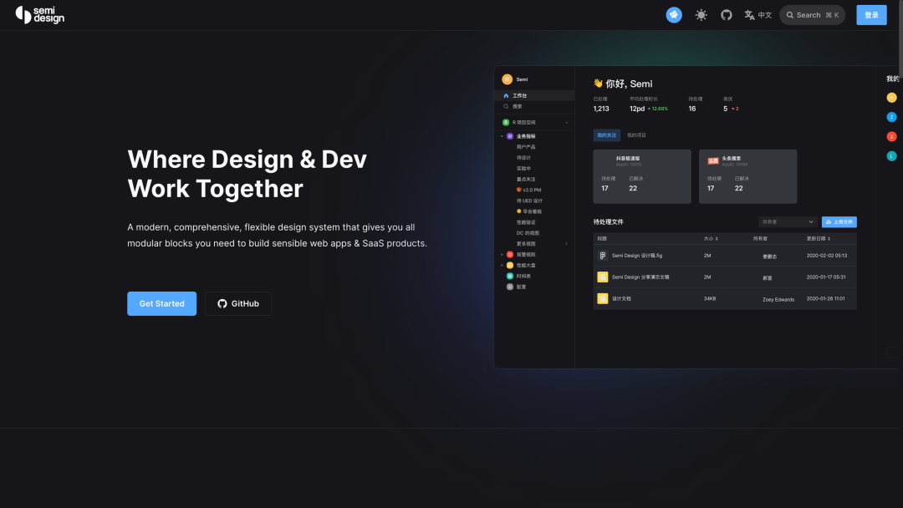Open the 抖音极速版 app card
The image size is (903, 508).
coord(642,176)
